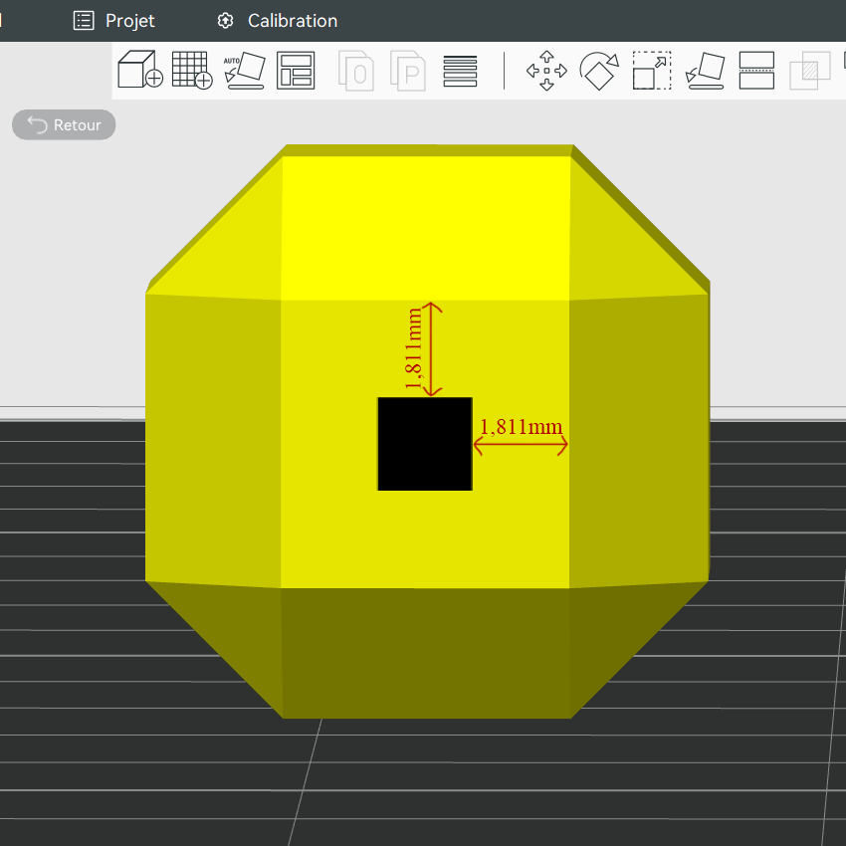This screenshot has width=846, height=846.
Task: Click the black square on the model
Action: tap(425, 444)
